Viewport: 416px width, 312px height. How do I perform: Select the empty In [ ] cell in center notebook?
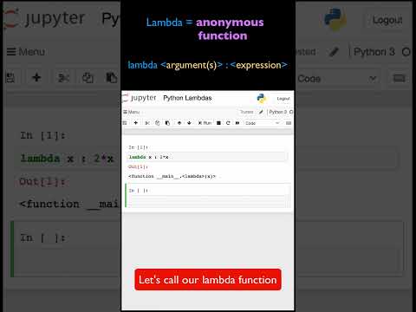coord(208,196)
